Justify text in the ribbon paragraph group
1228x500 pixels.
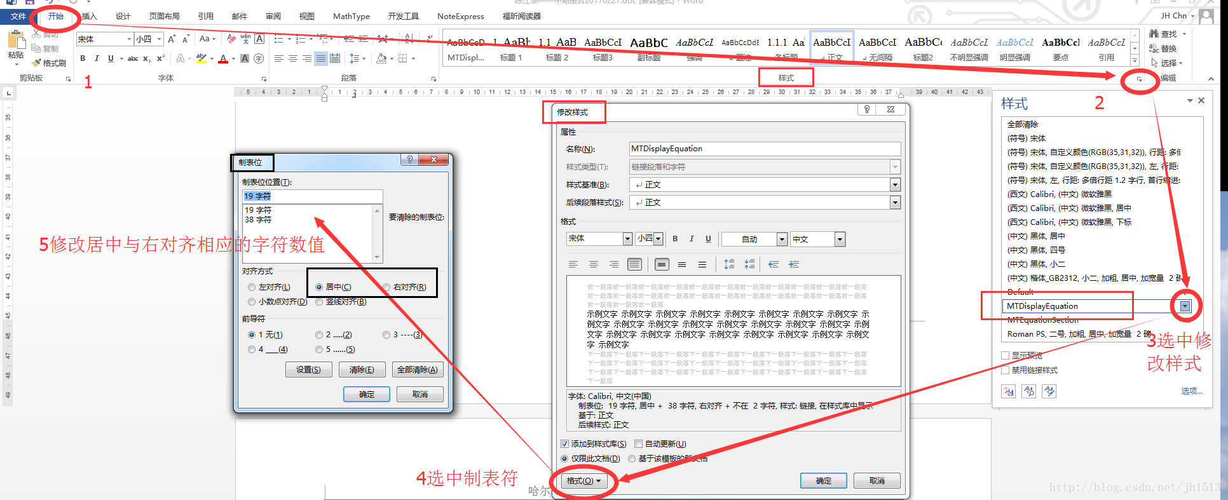(321, 58)
